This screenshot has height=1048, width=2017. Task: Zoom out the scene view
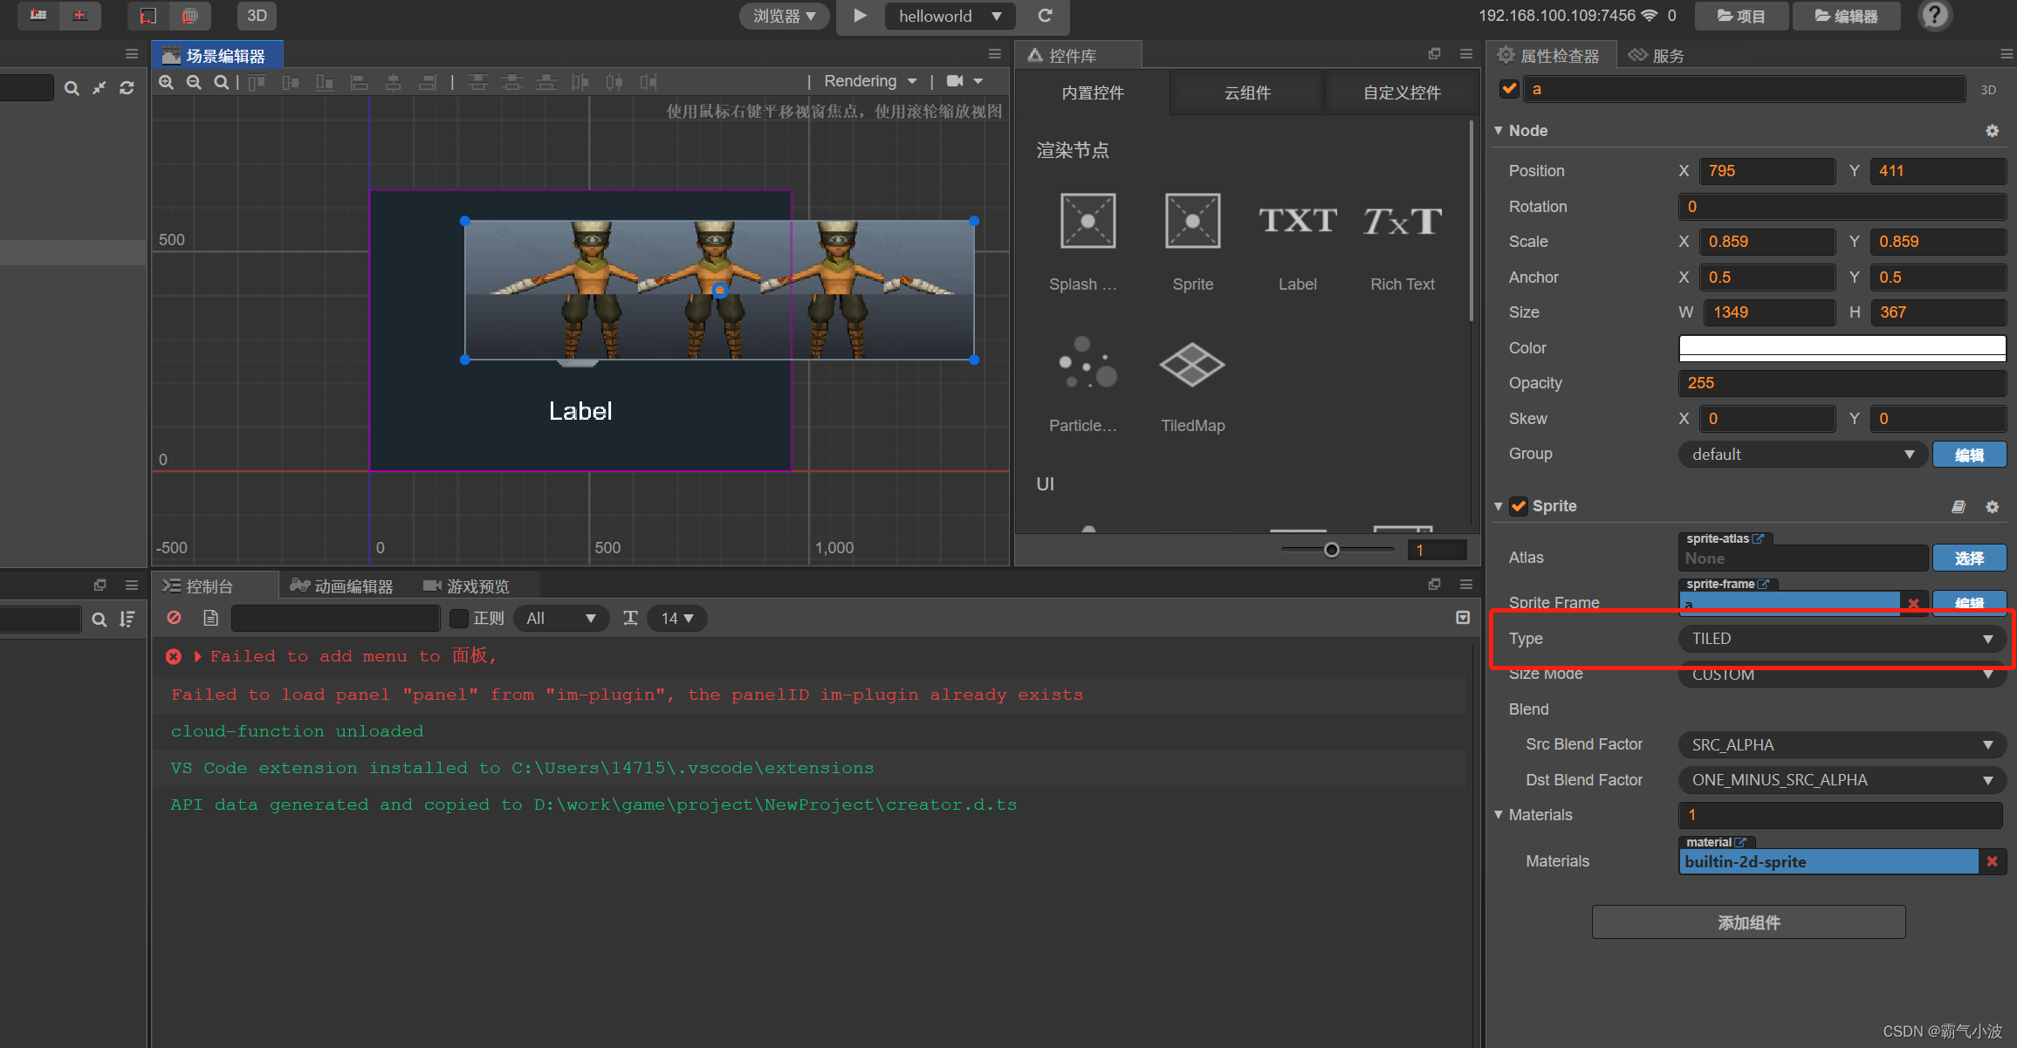coord(194,82)
